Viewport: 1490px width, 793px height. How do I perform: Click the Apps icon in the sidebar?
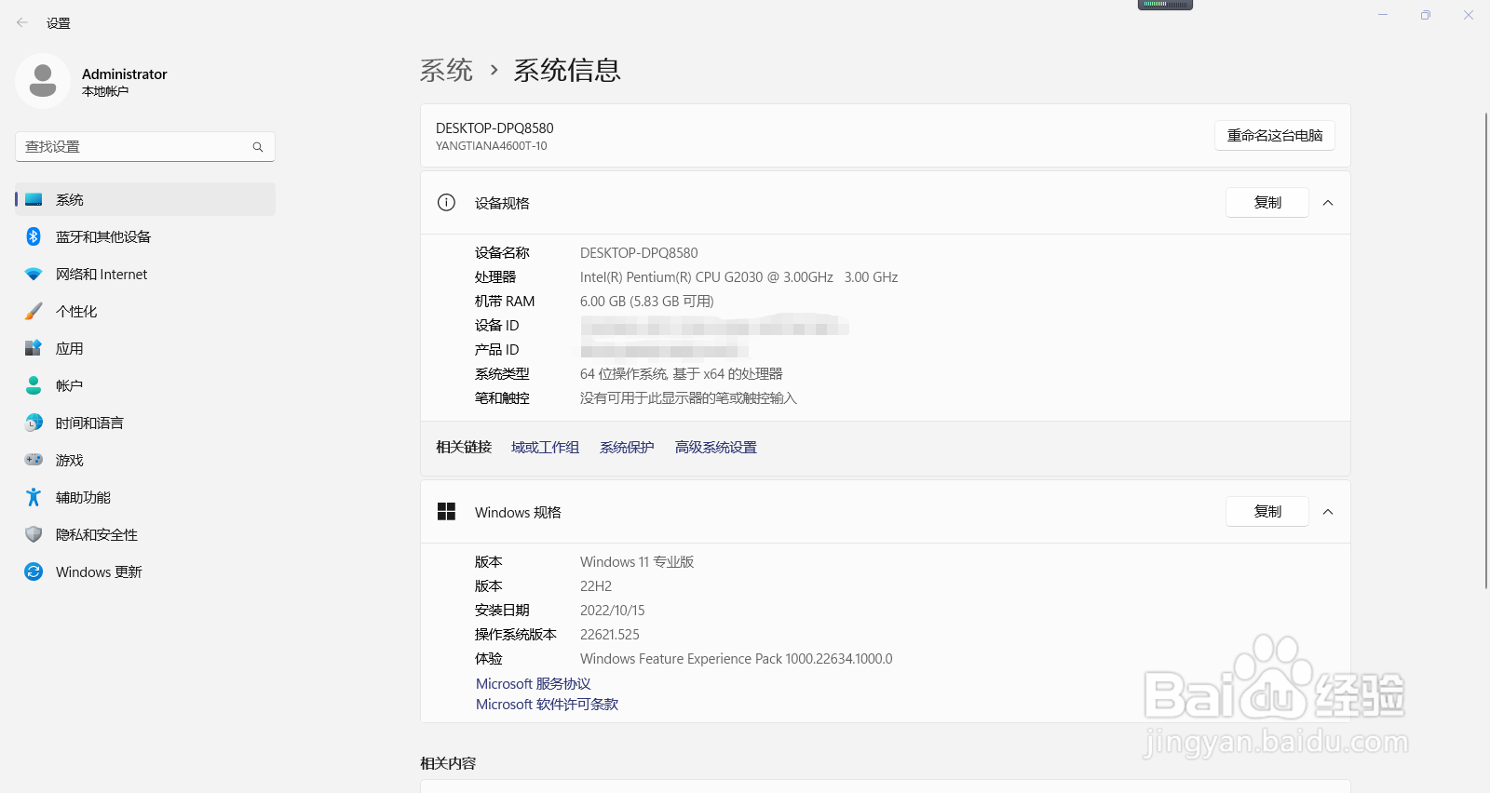pos(34,348)
